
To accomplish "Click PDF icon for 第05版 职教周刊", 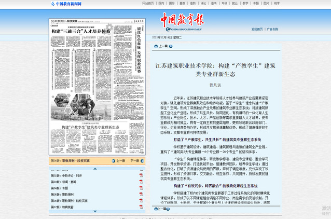I will coord(141,194).
